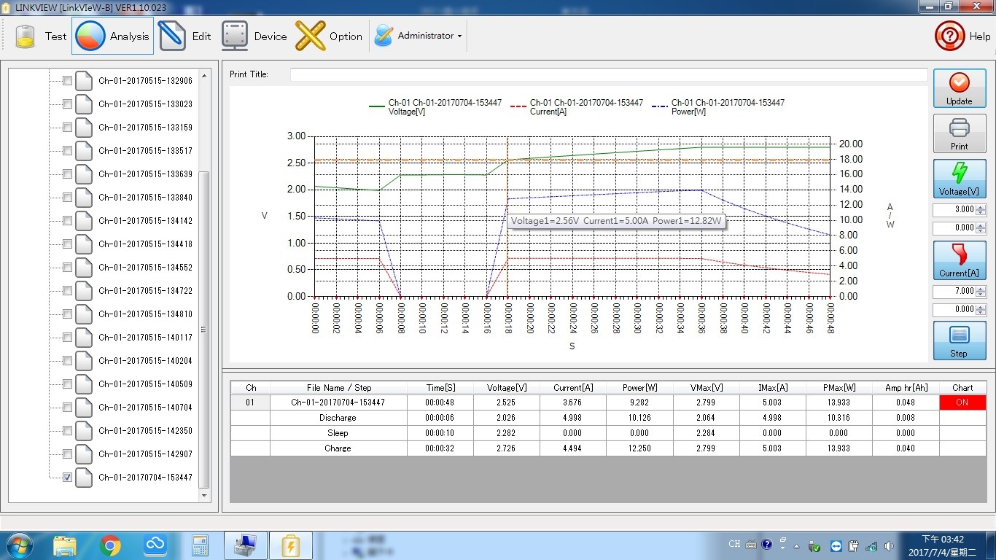The image size is (996, 560).
Task: Increase voltage max 3.000 with up arrow
Action: [981, 206]
